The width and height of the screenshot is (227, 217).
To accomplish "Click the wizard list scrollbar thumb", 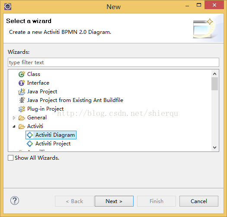I will point(214,84).
